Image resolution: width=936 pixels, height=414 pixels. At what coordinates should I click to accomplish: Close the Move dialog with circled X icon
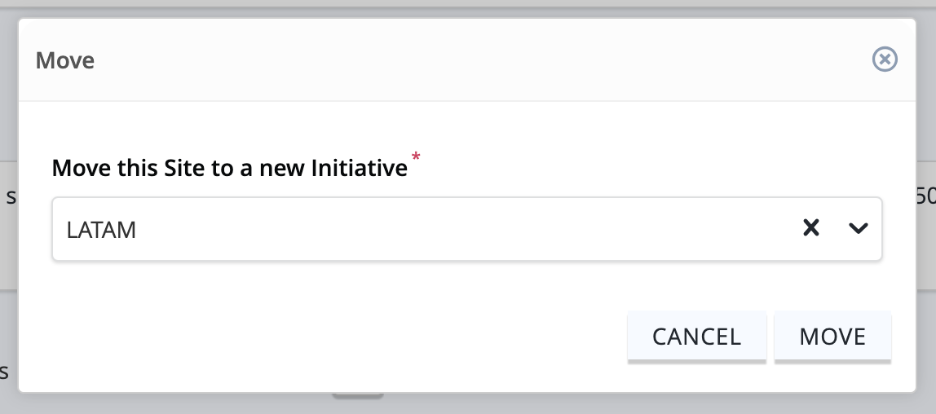pos(885,59)
